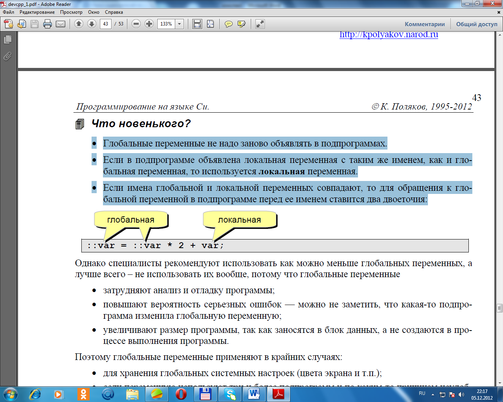Image resolution: width=503 pixels, height=402 pixels.
Task: Click the 'глобальная' yellow callout label
Action: [131, 220]
